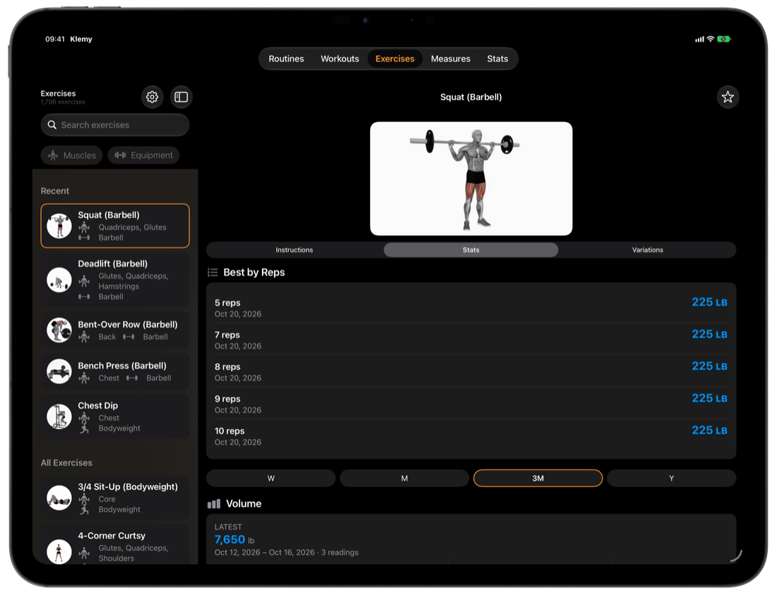Click the 1,796 exercises count label
777x595 pixels.
click(63, 102)
